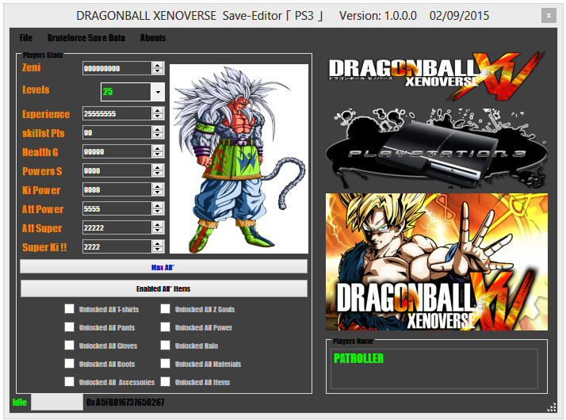
Task: Increase Health G value with up arrow
Action: click(x=158, y=148)
